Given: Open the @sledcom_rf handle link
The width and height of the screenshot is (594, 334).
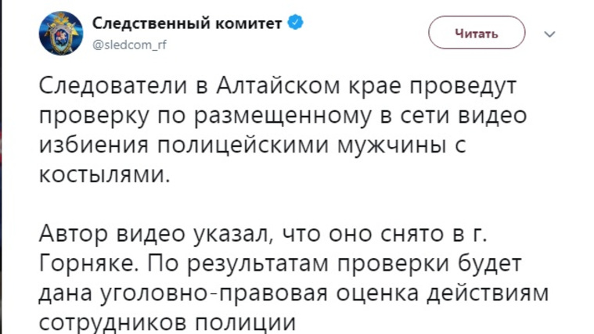Looking at the screenshot, I should [130, 45].
